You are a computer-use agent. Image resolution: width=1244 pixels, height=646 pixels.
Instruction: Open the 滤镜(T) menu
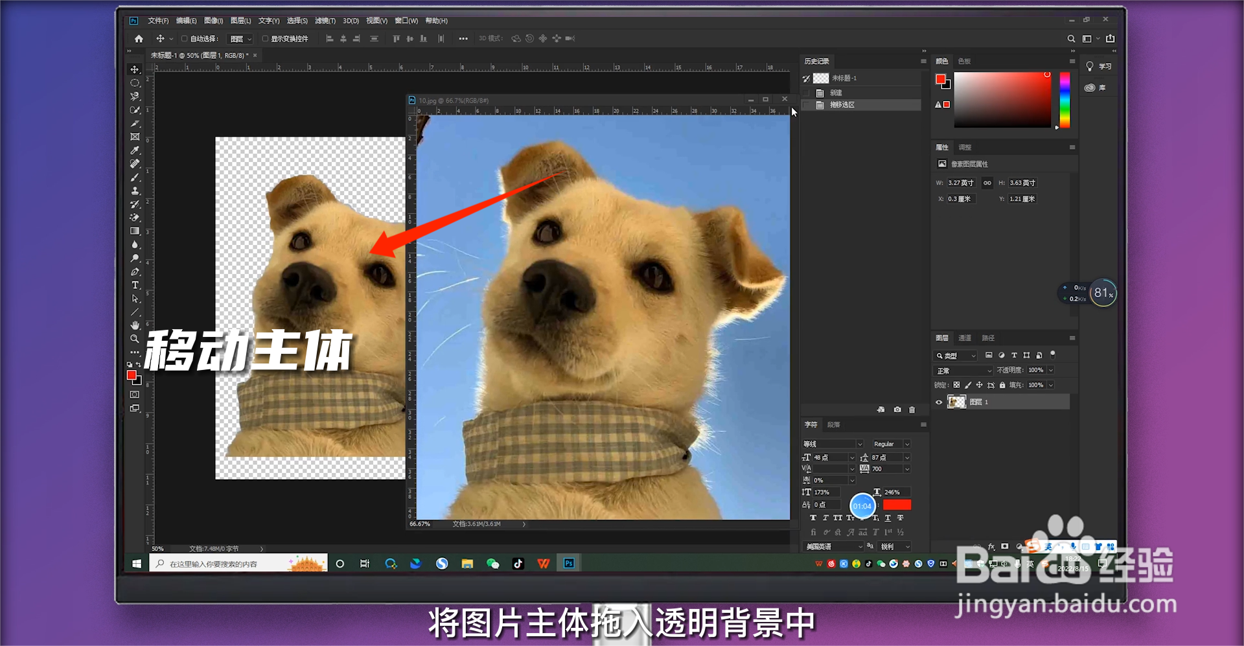tap(325, 21)
